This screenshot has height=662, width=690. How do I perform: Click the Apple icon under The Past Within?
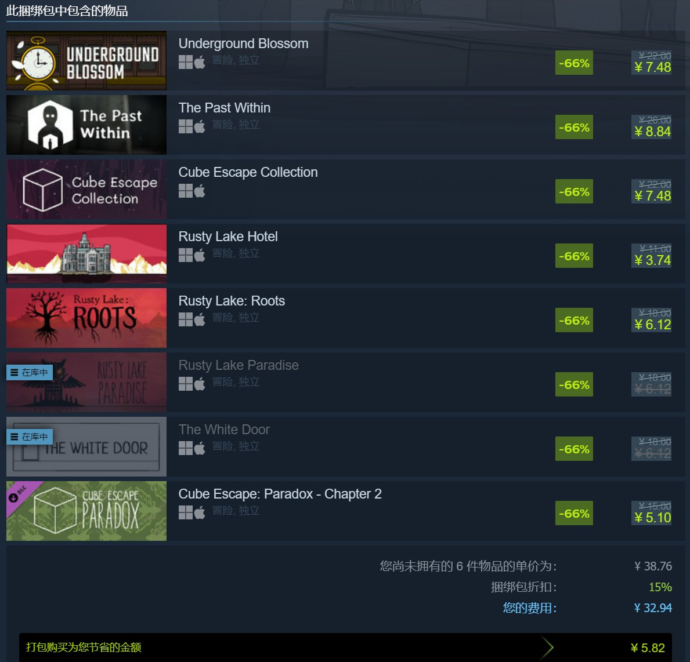pos(200,126)
